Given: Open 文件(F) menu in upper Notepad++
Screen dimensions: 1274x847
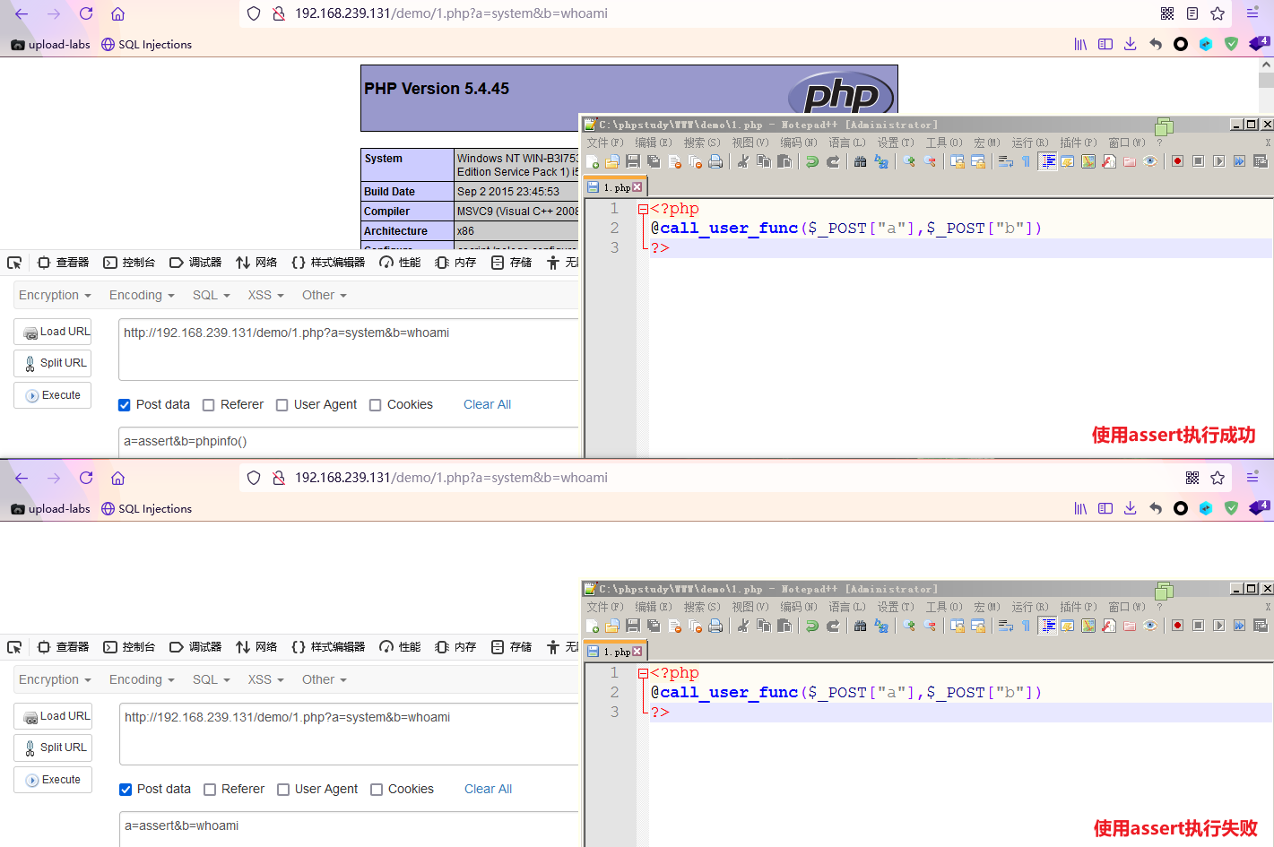Looking at the screenshot, I should click(605, 143).
